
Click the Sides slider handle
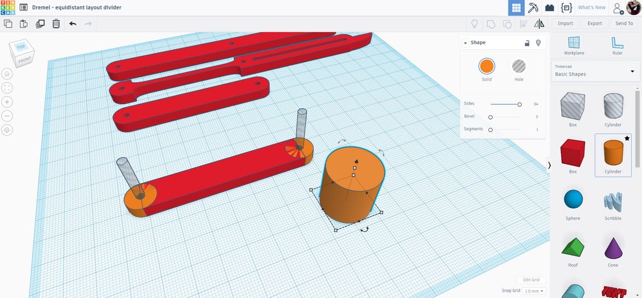519,105
